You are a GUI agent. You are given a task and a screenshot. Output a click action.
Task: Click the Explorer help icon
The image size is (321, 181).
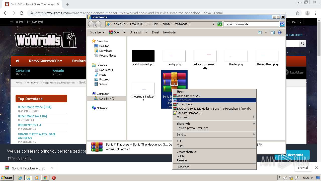[x=280, y=32]
